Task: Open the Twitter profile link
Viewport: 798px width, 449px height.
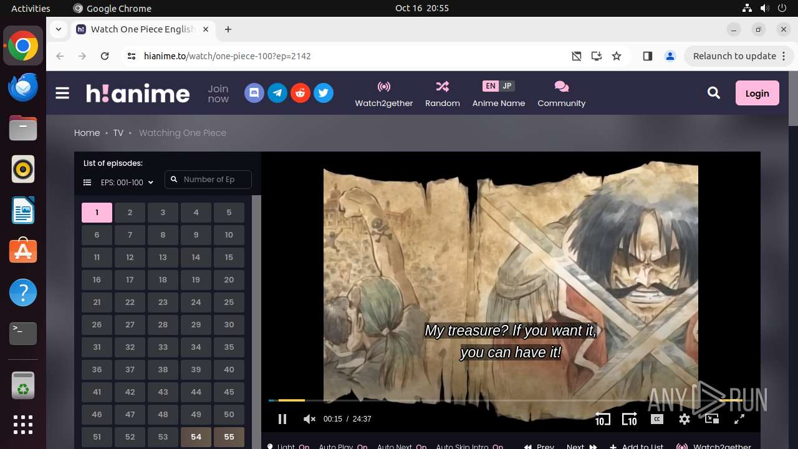Action: [324, 94]
